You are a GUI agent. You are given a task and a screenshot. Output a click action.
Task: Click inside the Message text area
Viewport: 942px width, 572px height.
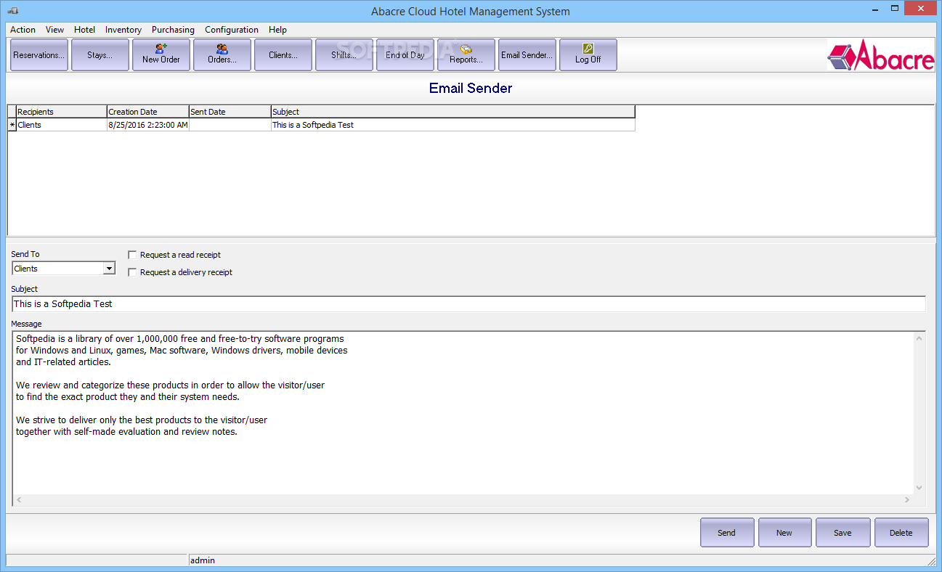463,412
